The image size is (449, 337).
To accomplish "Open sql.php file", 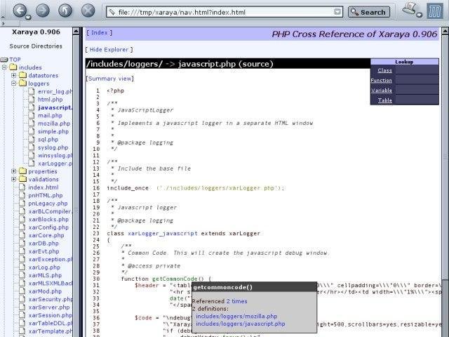I will (48, 140).
